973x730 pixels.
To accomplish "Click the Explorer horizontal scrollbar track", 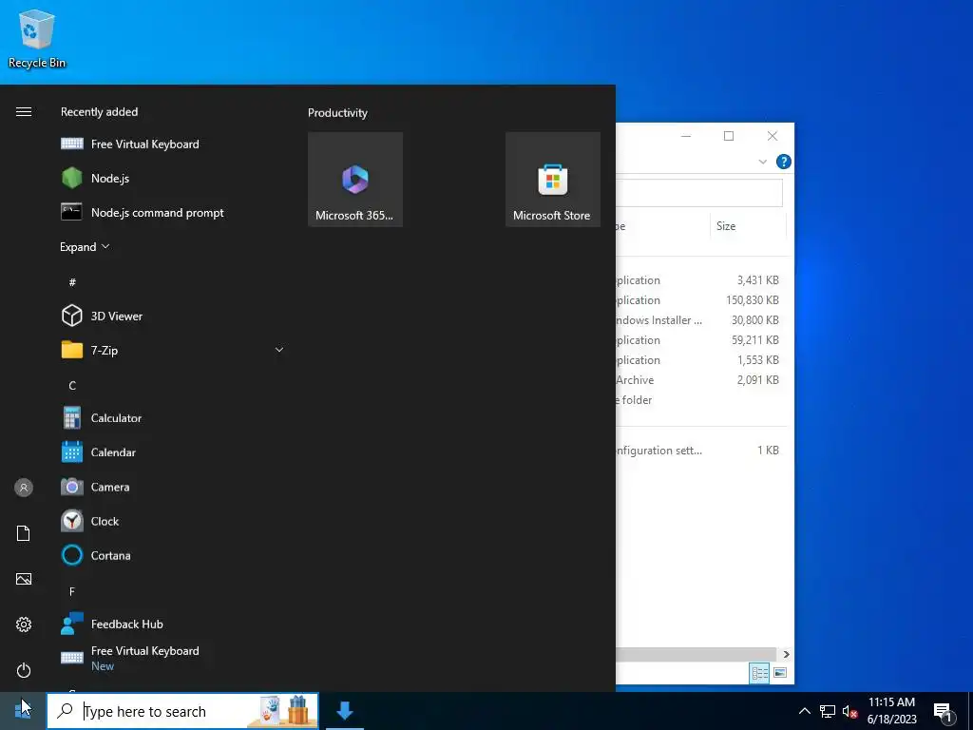I will [696, 654].
